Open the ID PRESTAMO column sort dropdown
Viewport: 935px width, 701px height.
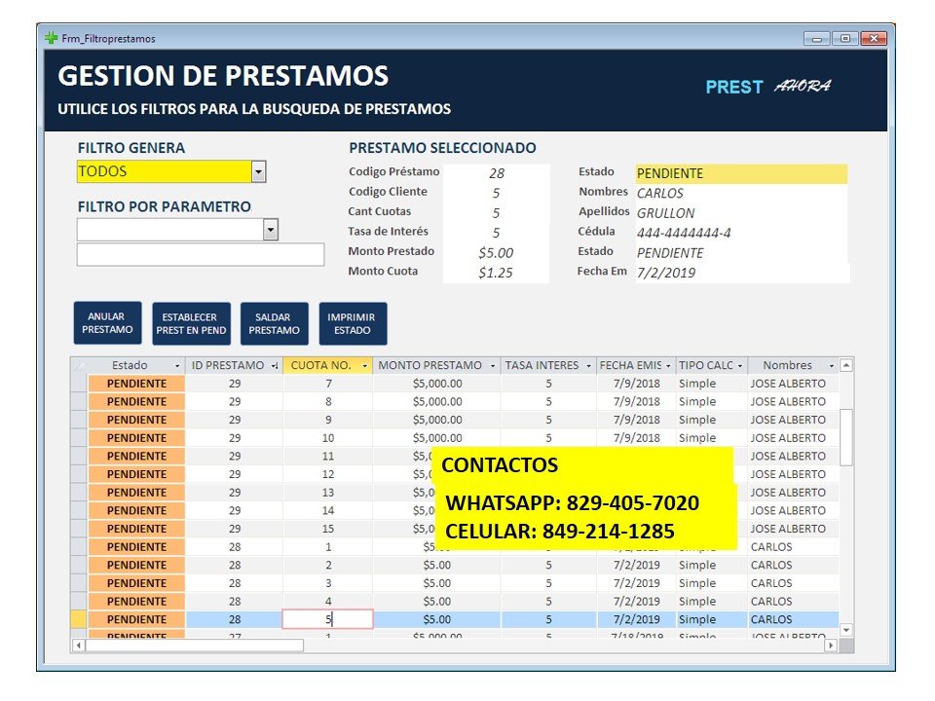coord(275,366)
